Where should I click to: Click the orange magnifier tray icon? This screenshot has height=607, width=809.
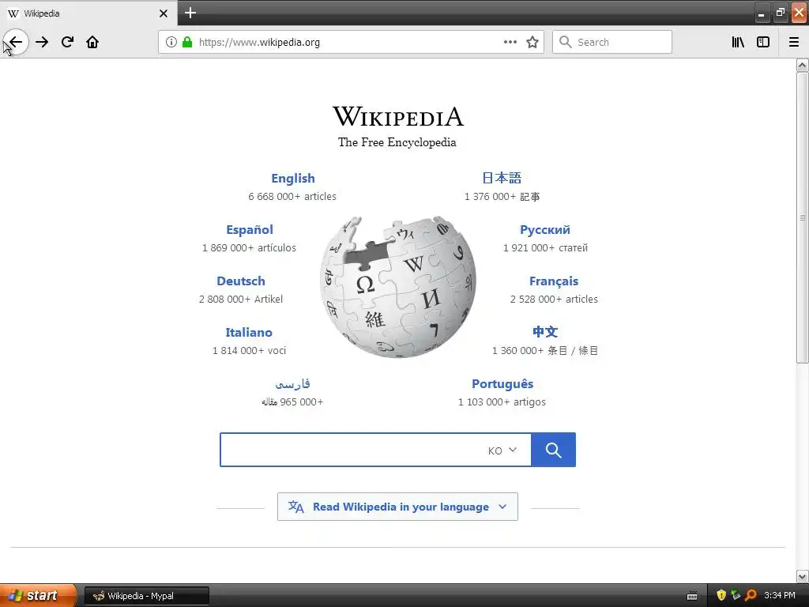coord(751,595)
